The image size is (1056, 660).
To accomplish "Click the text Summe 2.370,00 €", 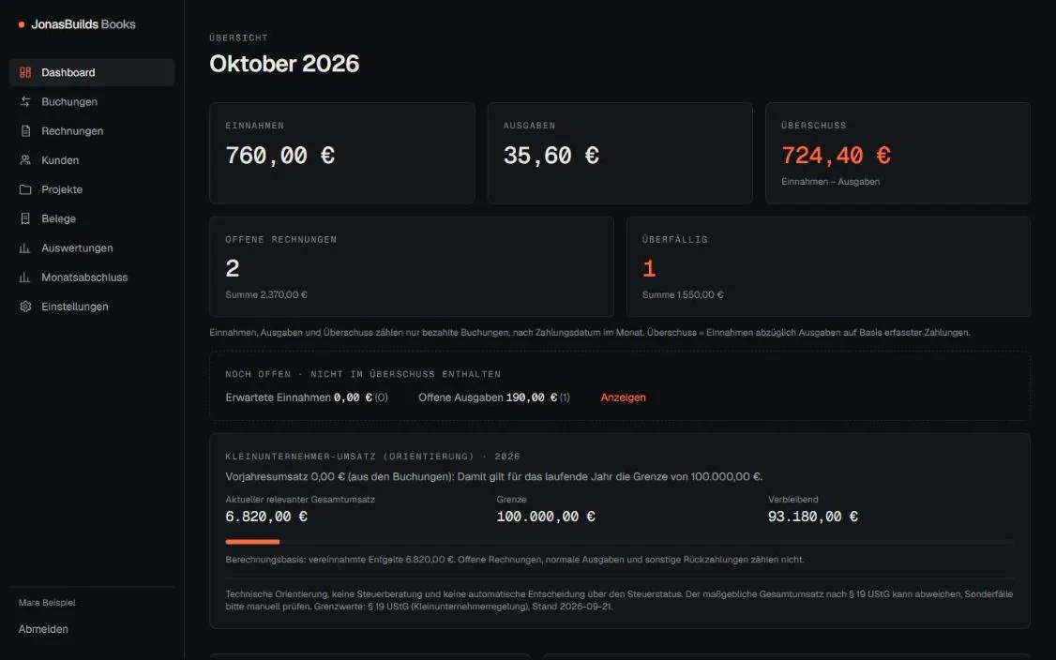I will (x=266, y=295).
